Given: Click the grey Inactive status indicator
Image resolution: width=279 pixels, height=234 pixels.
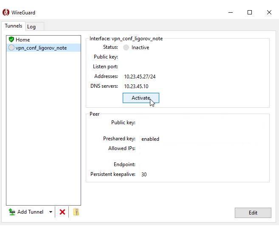Looking at the screenshot, I should (x=126, y=47).
